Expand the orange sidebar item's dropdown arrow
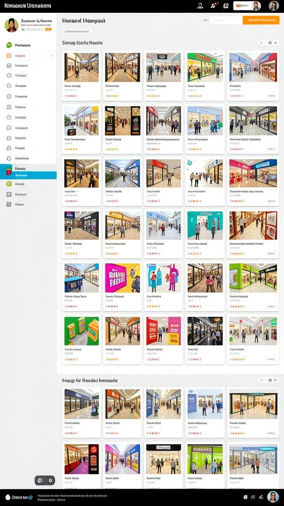 (52, 56)
